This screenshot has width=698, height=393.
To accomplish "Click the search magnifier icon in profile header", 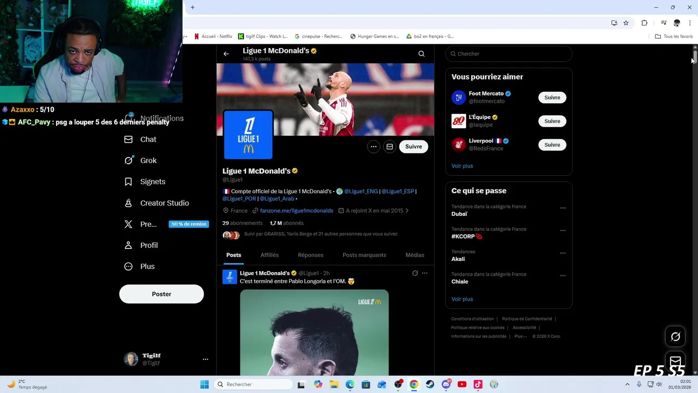I will click(422, 53).
